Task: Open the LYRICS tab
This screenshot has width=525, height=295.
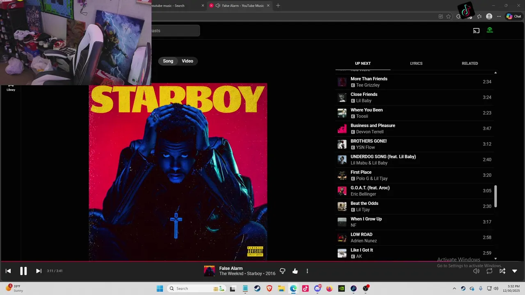Action: click(x=416, y=64)
